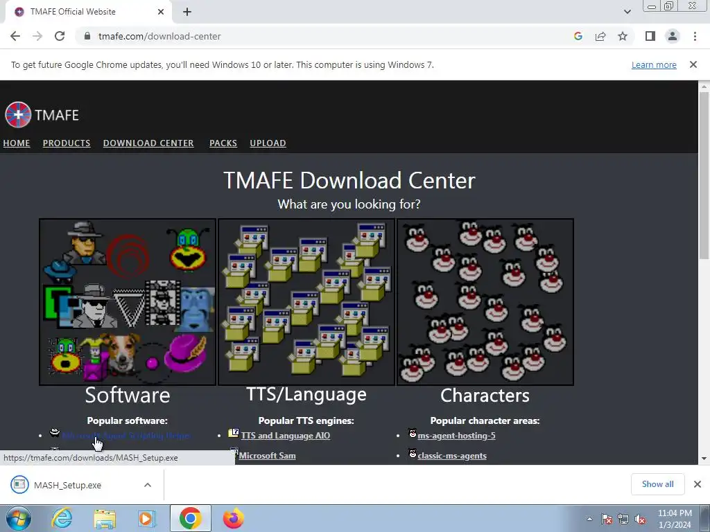Reload the page with refresh icon

(x=60, y=36)
